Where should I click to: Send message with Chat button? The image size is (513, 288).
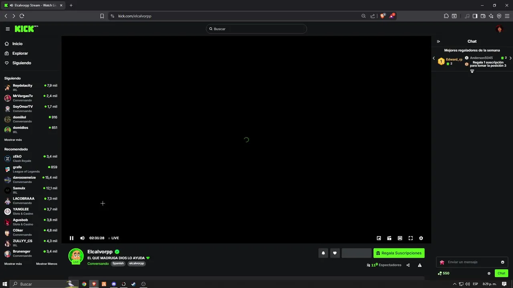click(x=501, y=273)
